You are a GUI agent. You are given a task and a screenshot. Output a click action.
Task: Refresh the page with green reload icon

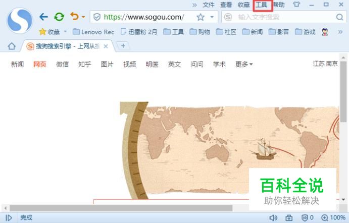[x=59, y=17]
